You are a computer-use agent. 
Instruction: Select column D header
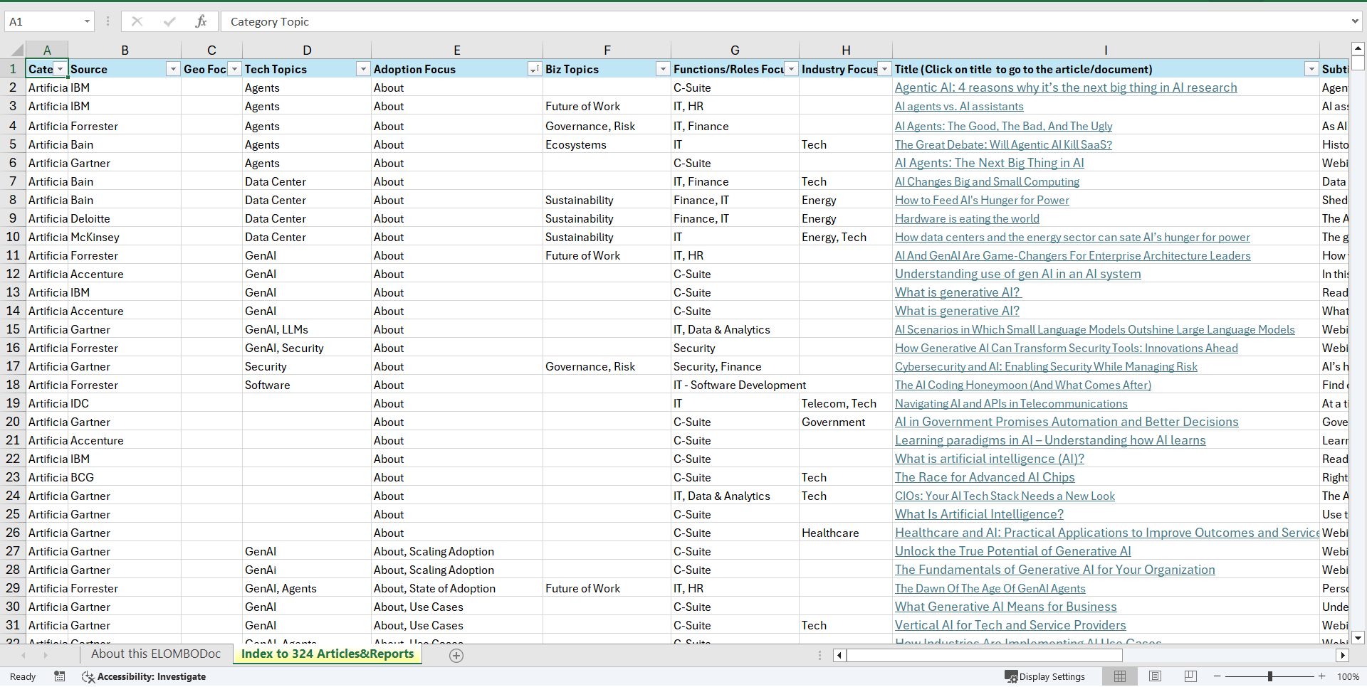coord(307,50)
